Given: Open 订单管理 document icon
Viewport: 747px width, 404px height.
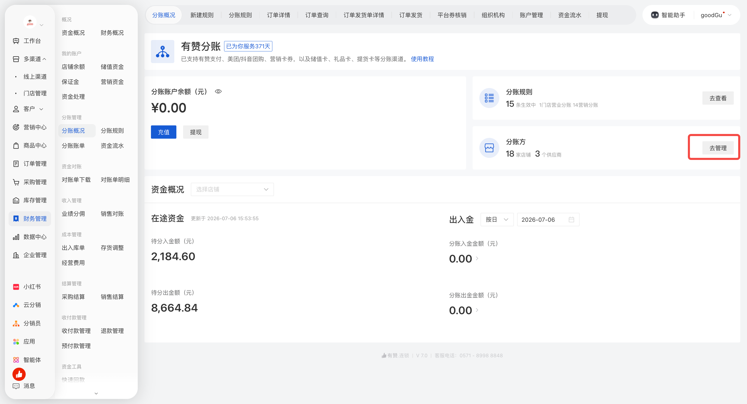Looking at the screenshot, I should [x=16, y=164].
